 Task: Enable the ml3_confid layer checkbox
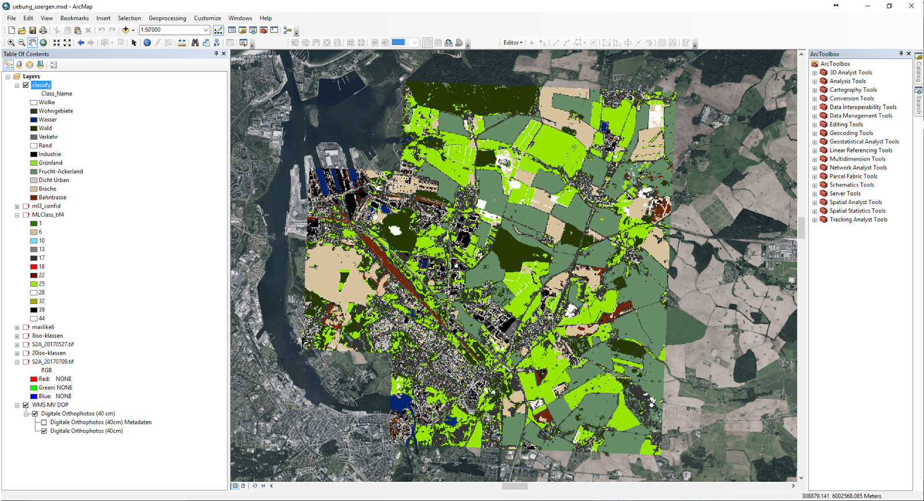26,206
